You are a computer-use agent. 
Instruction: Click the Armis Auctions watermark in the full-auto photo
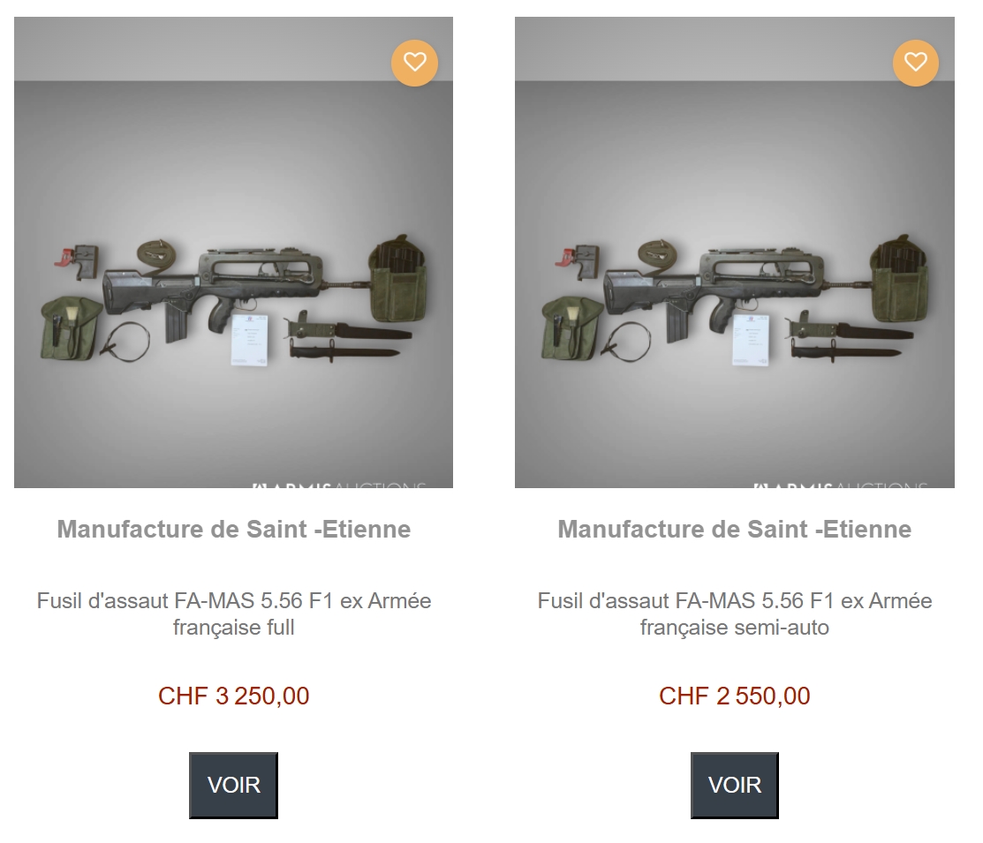[x=339, y=485]
